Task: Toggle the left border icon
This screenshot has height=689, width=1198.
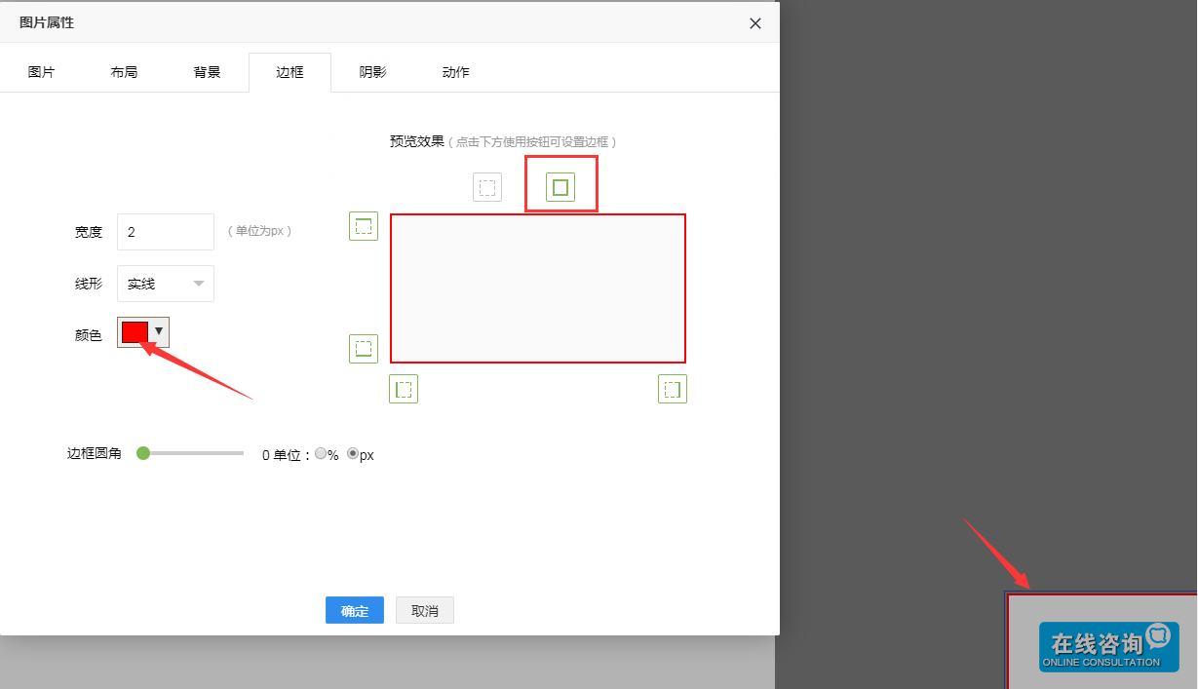Action: pyautogui.click(x=404, y=389)
